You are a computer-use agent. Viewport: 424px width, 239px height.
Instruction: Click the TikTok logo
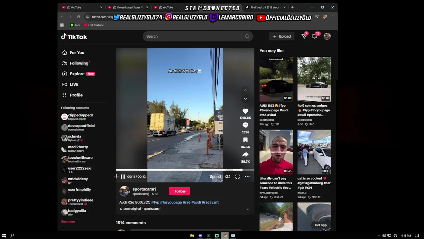pyautogui.click(x=74, y=37)
